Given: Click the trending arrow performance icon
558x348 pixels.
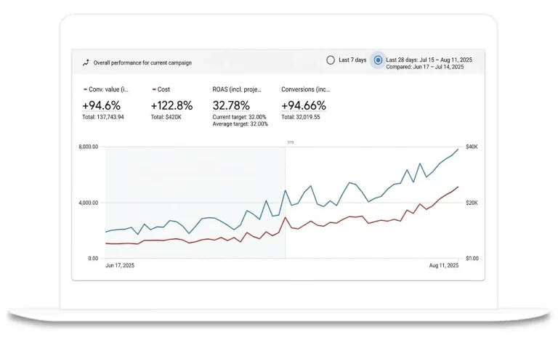Looking at the screenshot, I should click(86, 62).
